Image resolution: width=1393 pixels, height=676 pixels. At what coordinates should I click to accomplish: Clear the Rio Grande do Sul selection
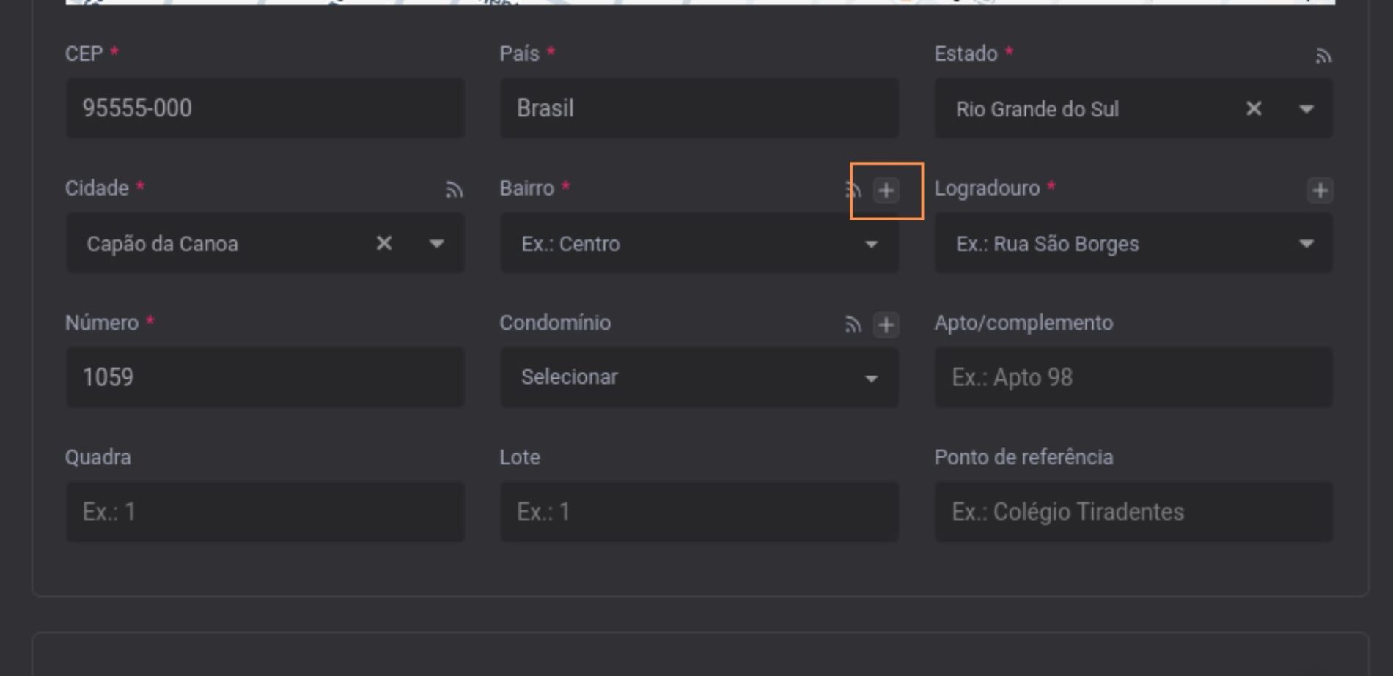click(x=1254, y=109)
